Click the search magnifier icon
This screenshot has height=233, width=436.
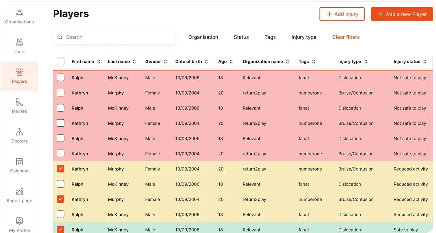[60, 37]
